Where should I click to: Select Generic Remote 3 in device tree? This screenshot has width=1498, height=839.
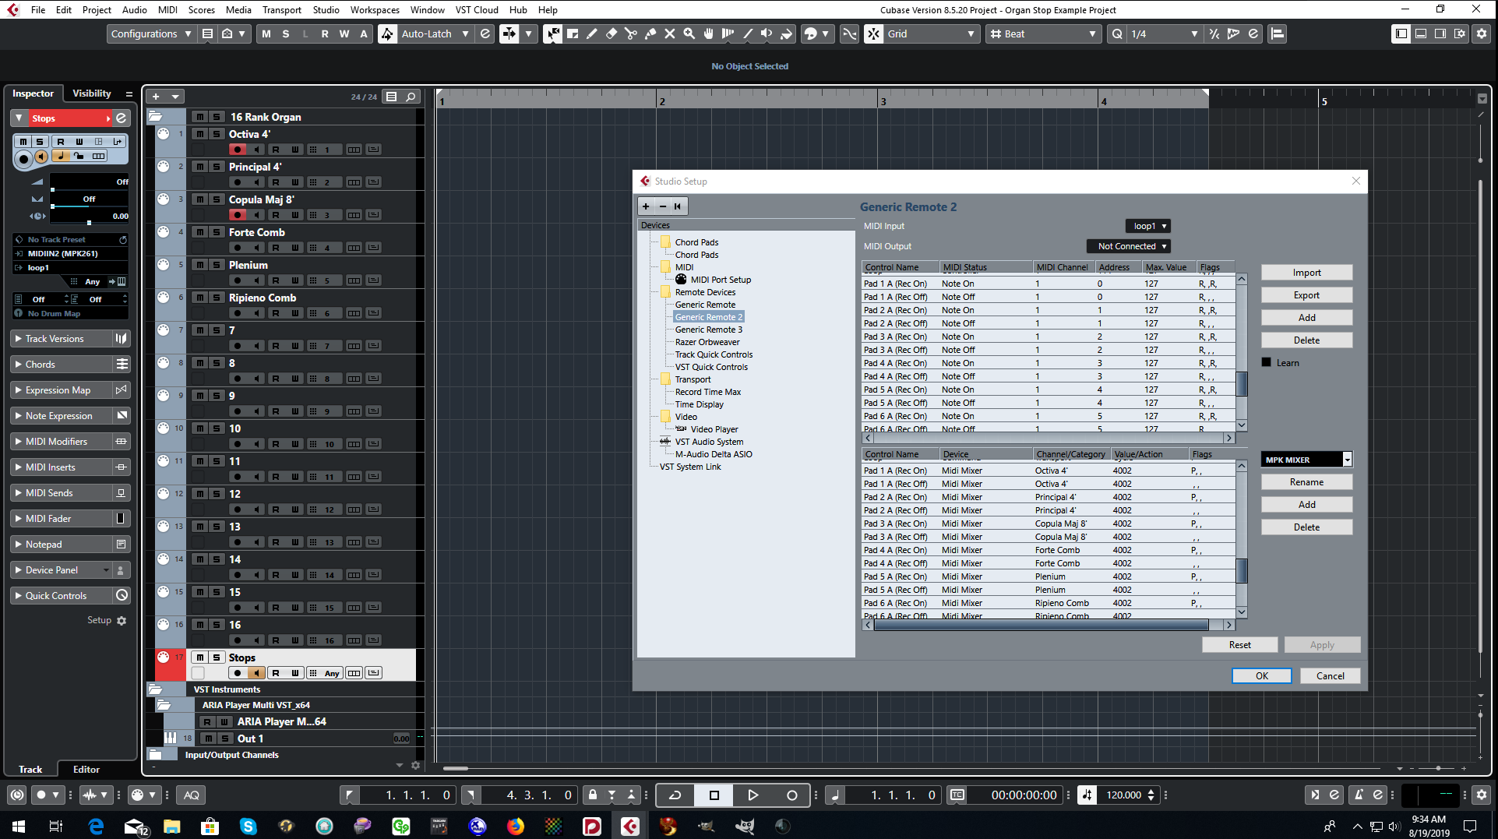pyautogui.click(x=708, y=330)
